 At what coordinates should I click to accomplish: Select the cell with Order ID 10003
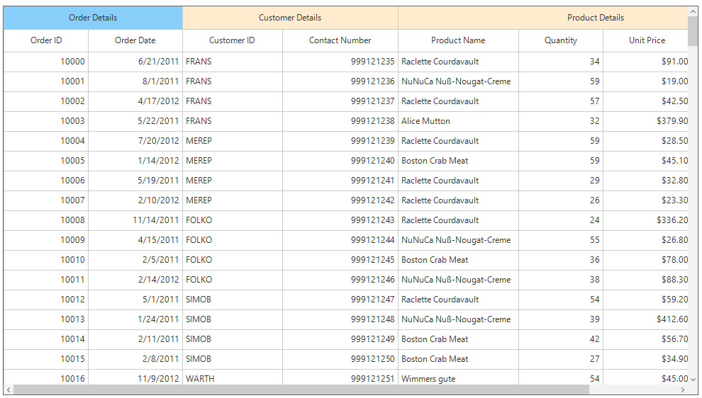point(46,121)
